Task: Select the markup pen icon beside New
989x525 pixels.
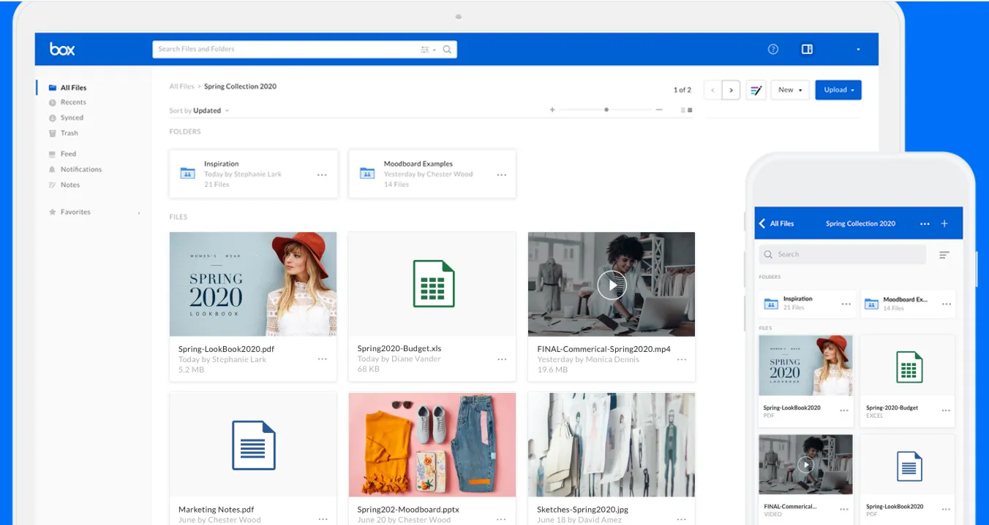Action: (x=756, y=89)
